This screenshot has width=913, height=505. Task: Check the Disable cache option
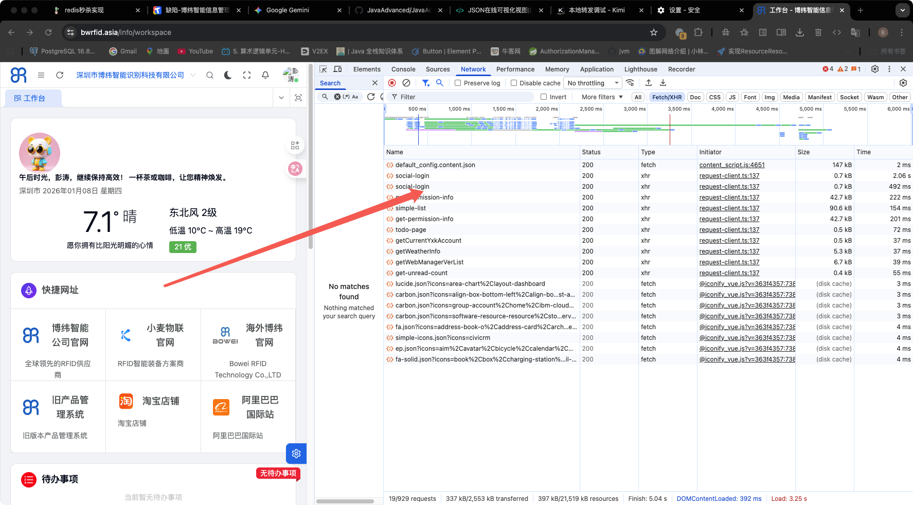click(513, 83)
